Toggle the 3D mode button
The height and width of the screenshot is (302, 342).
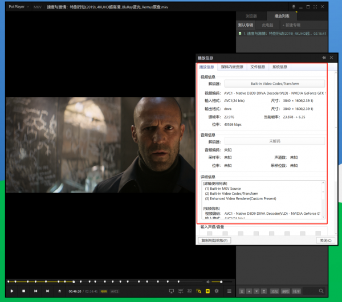coord(190,291)
